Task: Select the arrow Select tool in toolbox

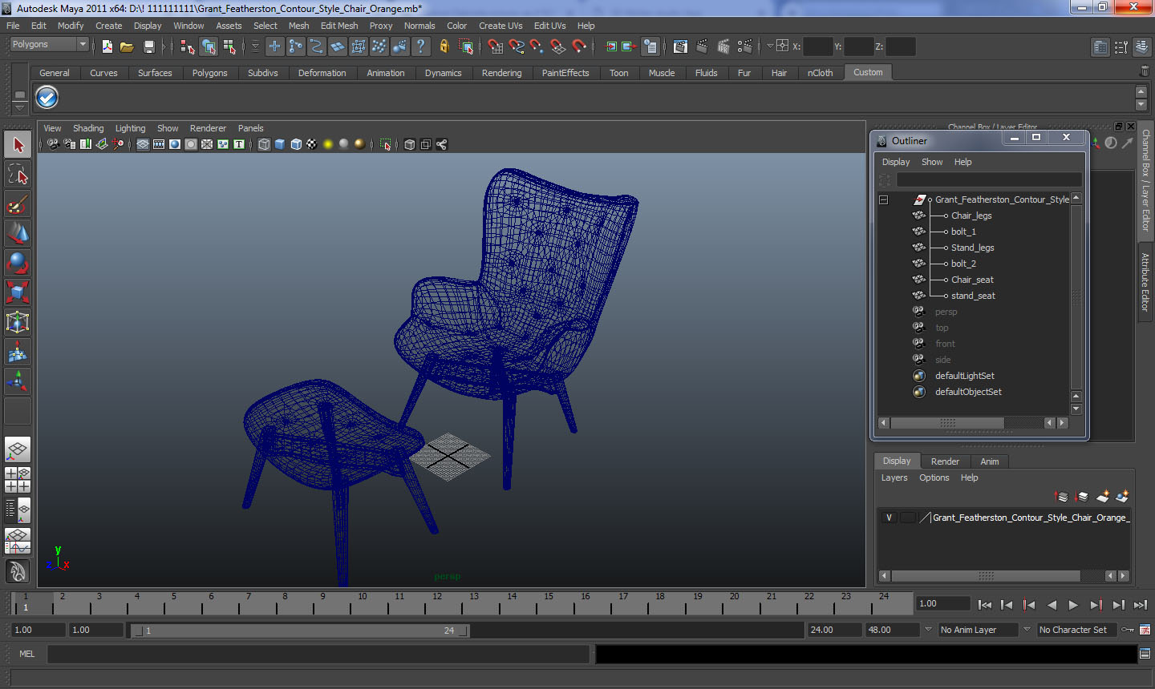Action: [x=18, y=145]
